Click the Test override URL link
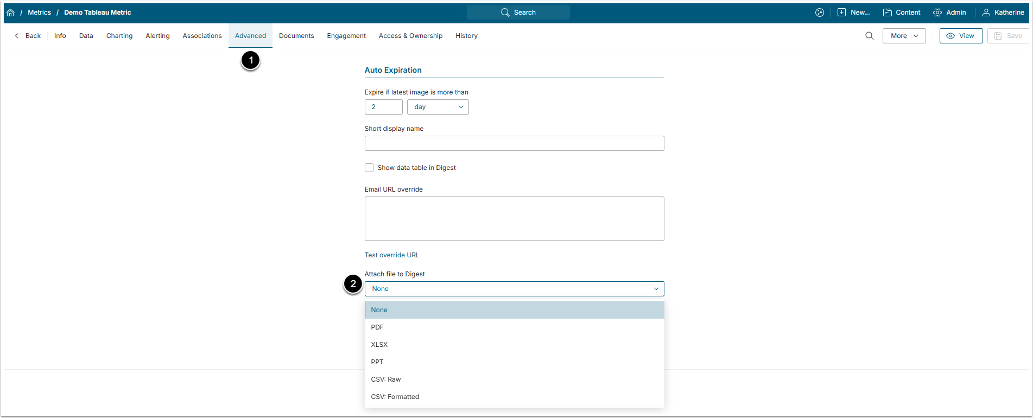The image size is (1033, 418). (391, 255)
